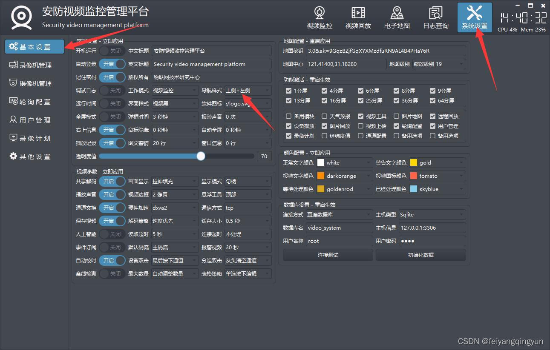Check the 天气预报 checkbox
Image resolution: width=550 pixels, height=350 pixels.
(324, 116)
